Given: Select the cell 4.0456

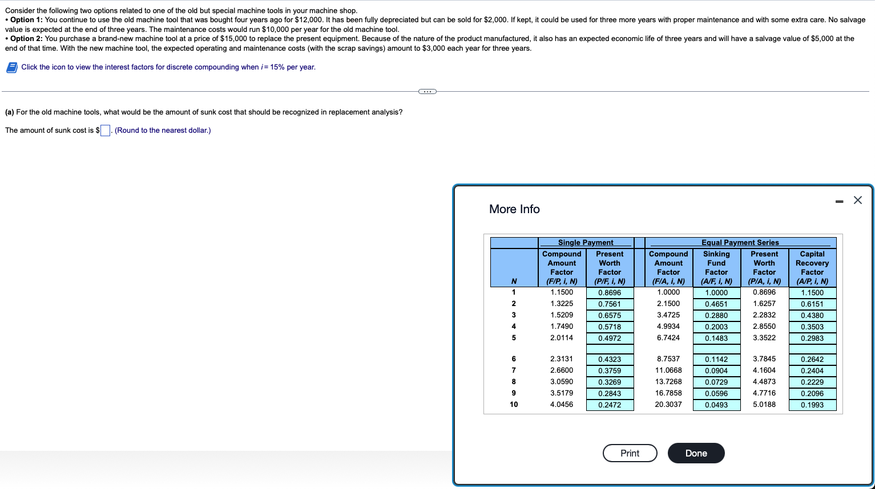Looking at the screenshot, I should (x=562, y=405).
